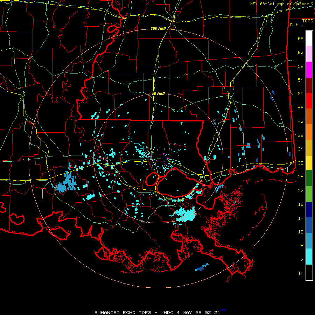
Task: Click the light pink legend swatch
Action: click(x=309, y=54)
